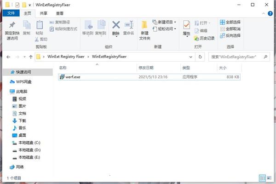Refresh the current folder view
Screen dimensions: 276x184
pos(200,57)
